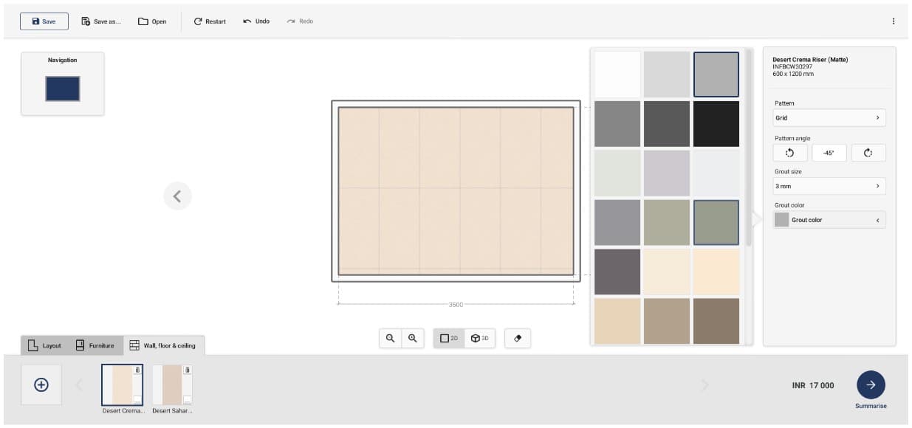The width and height of the screenshot is (912, 428).
Task: Open the Pattern Grid dropdown
Action: click(829, 118)
